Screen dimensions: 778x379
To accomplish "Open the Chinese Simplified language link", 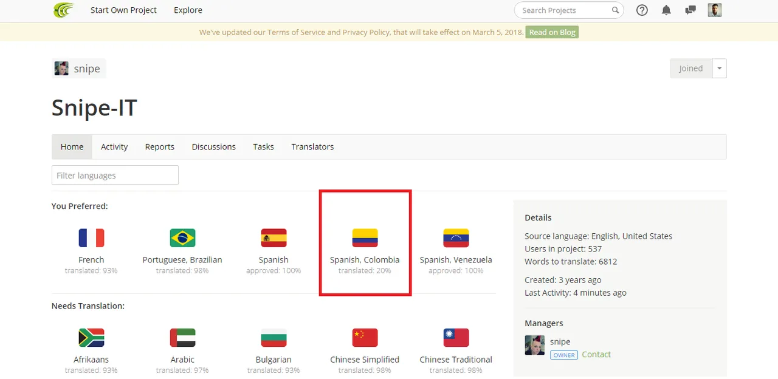I will pyautogui.click(x=365, y=360).
